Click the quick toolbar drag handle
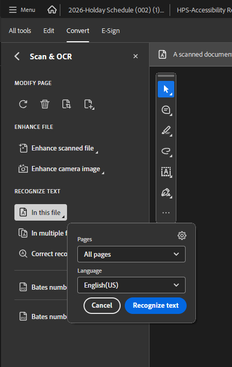 [166, 76]
